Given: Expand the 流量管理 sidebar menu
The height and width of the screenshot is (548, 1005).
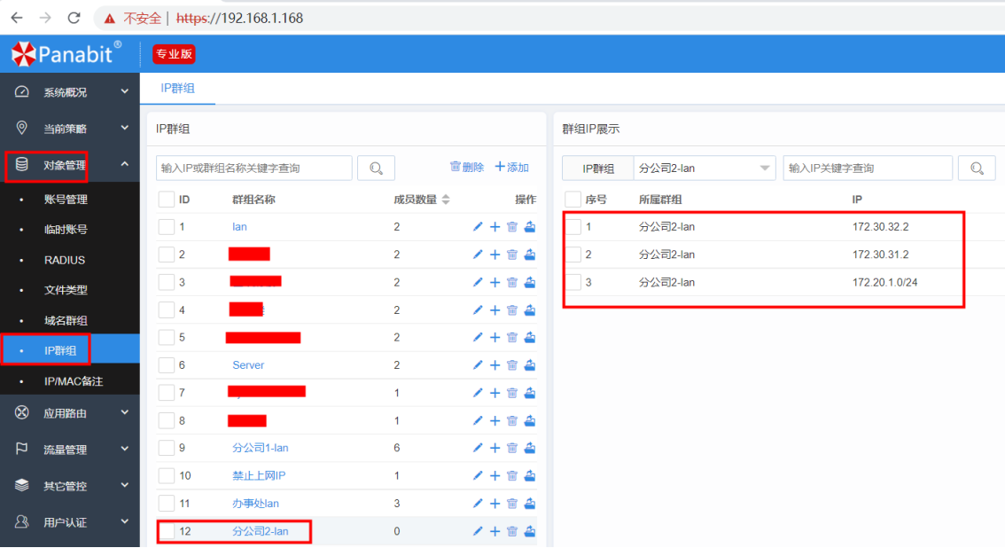Looking at the screenshot, I should pos(70,450).
